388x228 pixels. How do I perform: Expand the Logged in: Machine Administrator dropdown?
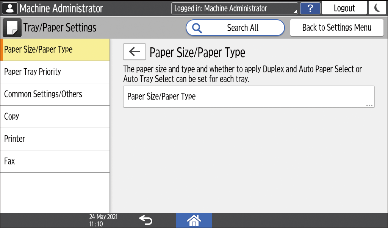click(x=235, y=8)
